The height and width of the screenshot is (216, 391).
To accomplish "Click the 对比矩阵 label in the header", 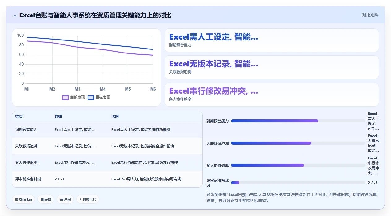I will (370, 15).
